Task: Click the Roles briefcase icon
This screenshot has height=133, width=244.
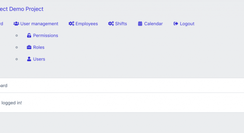Action: pyautogui.click(x=29, y=47)
